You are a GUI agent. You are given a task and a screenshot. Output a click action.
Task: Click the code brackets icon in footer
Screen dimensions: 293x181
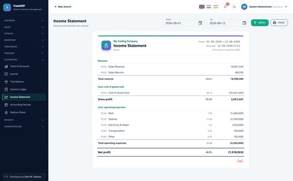coord(6,177)
